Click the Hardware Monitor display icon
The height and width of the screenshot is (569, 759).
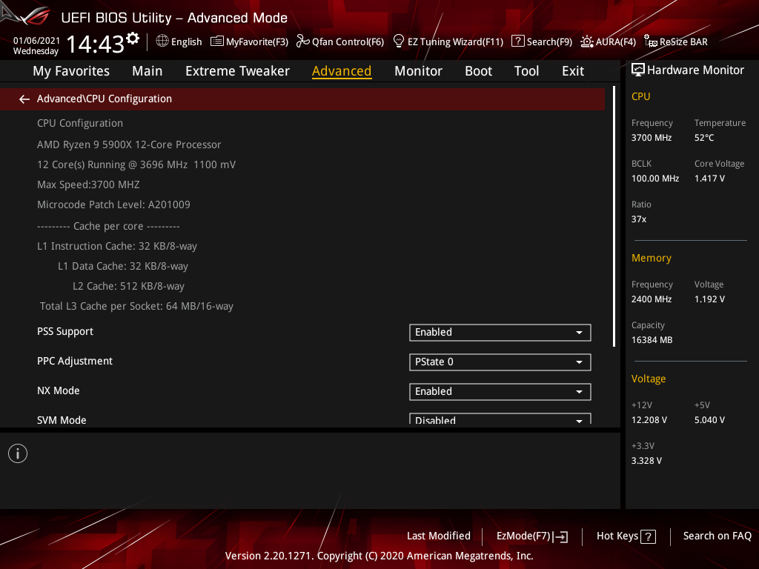[x=638, y=70]
